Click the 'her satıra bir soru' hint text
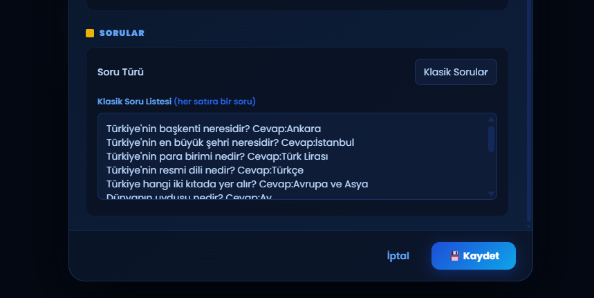The image size is (594, 298). (214, 102)
